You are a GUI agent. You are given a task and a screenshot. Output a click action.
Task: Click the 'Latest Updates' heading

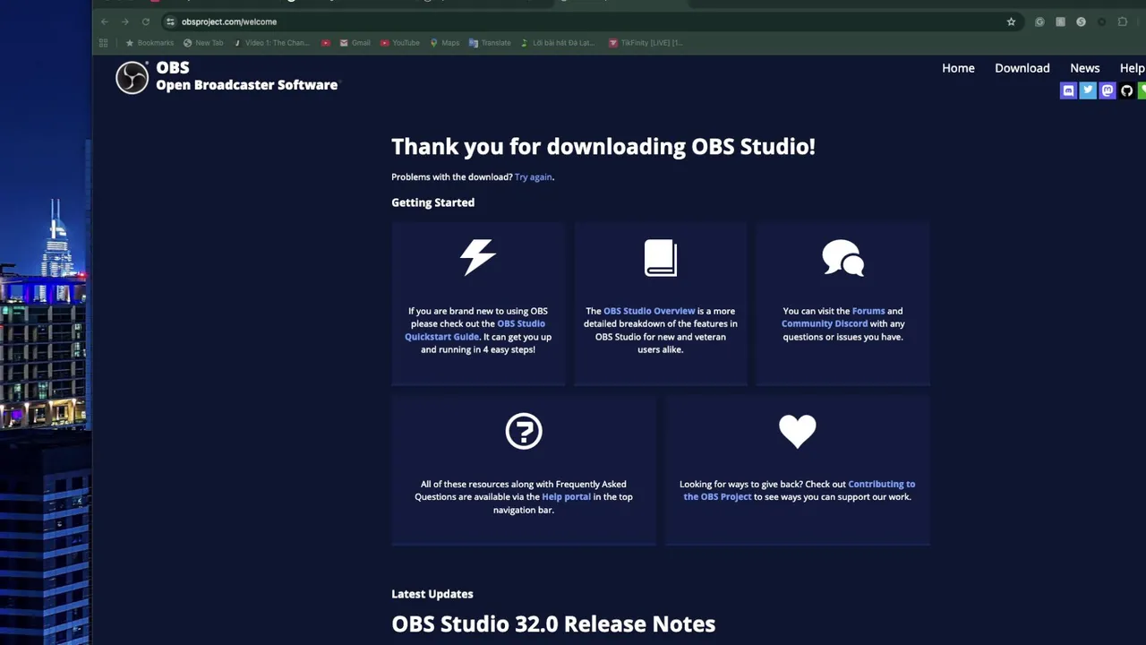432,594
